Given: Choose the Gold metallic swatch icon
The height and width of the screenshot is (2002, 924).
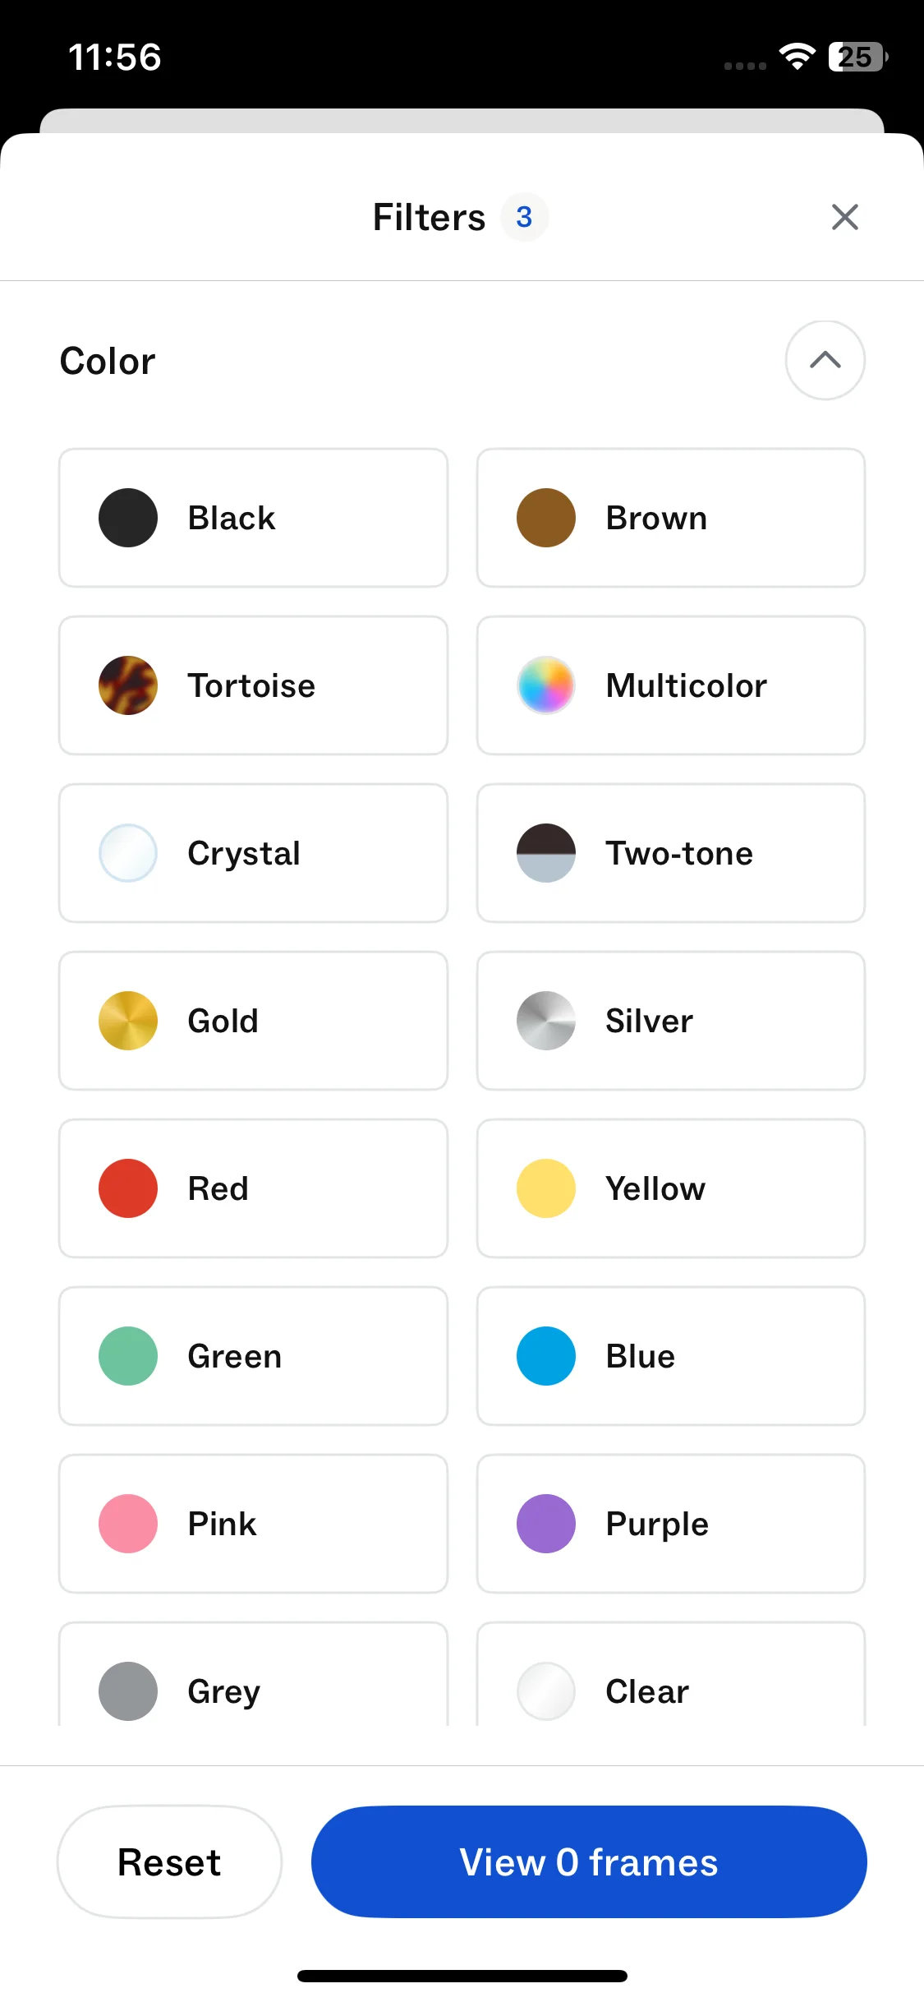Looking at the screenshot, I should pos(128,1021).
